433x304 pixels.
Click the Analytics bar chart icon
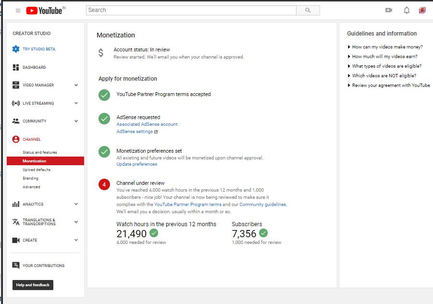[x=16, y=204]
